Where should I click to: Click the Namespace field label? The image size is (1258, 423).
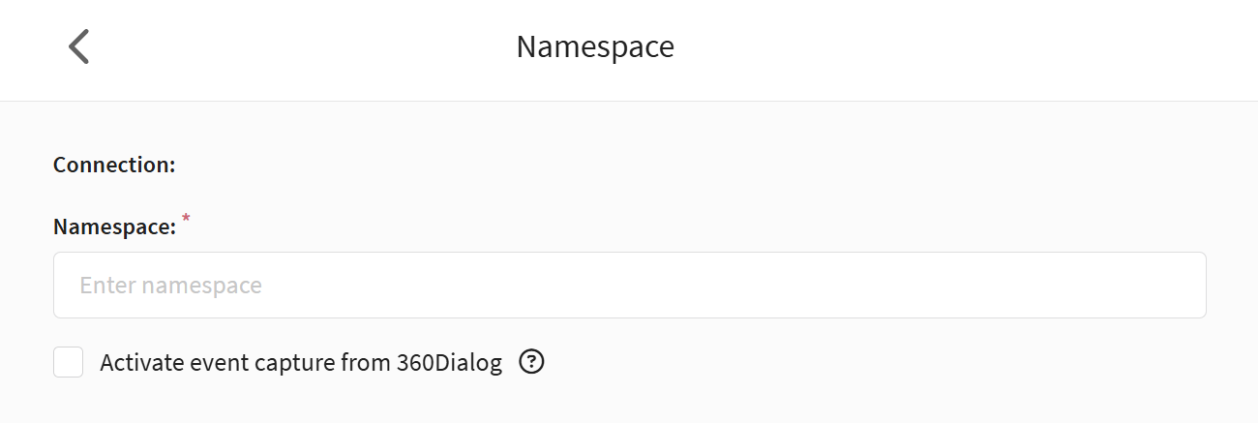click(114, 227)
